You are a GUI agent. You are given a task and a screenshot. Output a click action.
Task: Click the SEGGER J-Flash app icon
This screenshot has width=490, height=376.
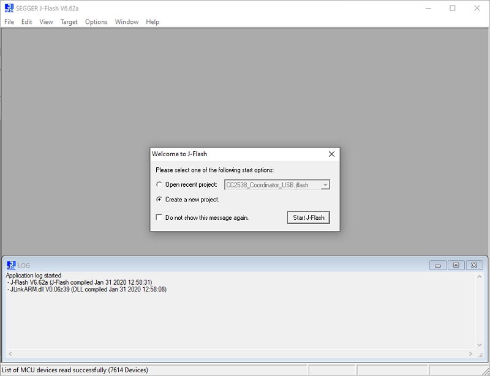[9, 8]
